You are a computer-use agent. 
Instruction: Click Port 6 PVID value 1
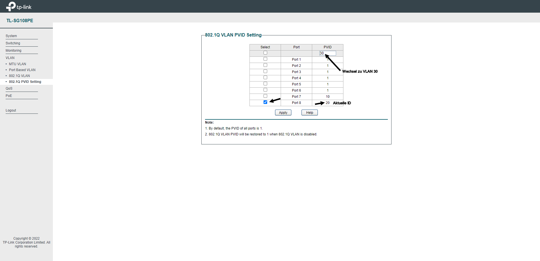[x=328, y=90]
